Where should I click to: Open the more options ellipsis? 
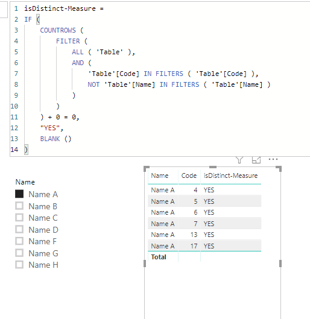point(273,159)
